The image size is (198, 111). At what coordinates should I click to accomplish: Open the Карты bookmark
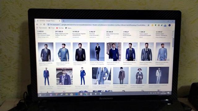click(x=68, y=28)
